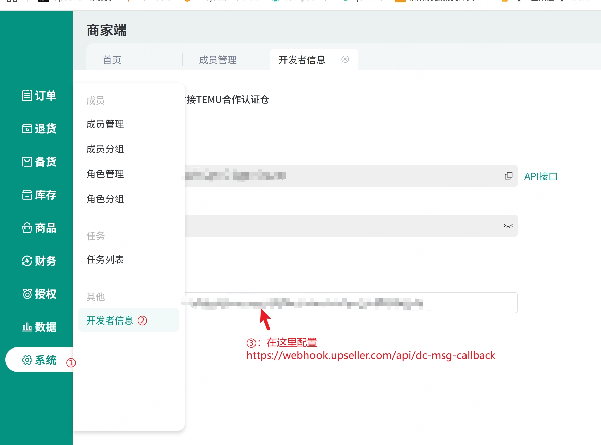
Task: Close the 开发者信息 tab
Action: (x=345, y=59)
